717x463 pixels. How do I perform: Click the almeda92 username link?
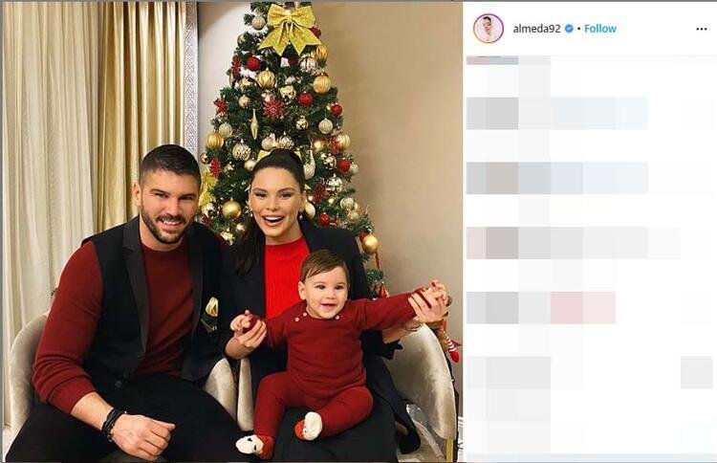click(x=536, y=29)
